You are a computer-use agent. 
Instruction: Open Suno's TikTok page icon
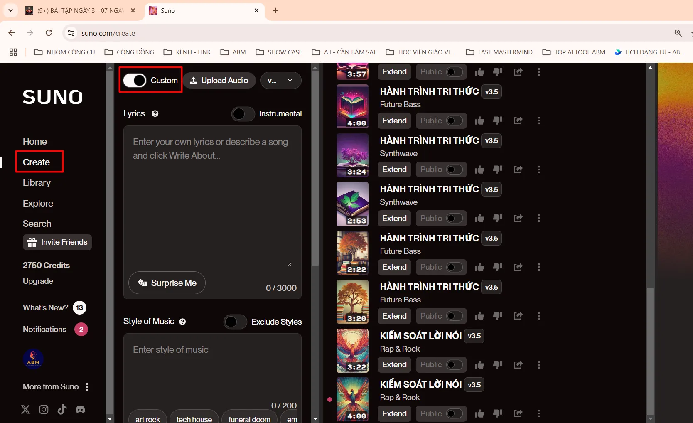62,409
